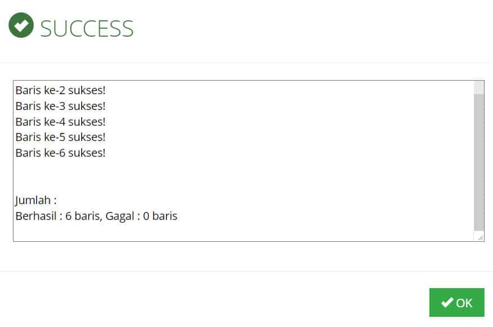Click the blank bottom line of the textarea
This screenshot has width=493, height=327.
point(243,232)
